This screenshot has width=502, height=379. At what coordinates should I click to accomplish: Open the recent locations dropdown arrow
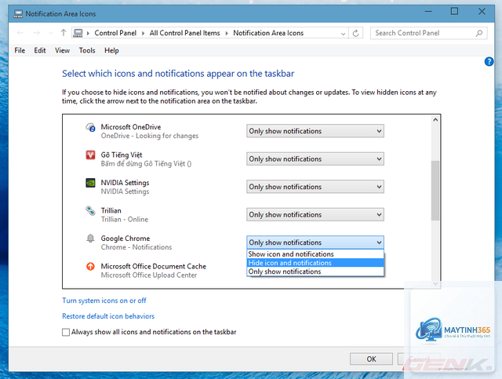tap(50, 33)
